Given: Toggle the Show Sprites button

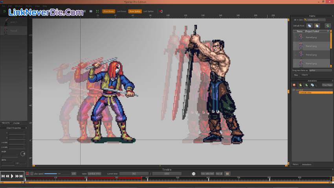Looking at the screenshot, I should tap(135, 11).
